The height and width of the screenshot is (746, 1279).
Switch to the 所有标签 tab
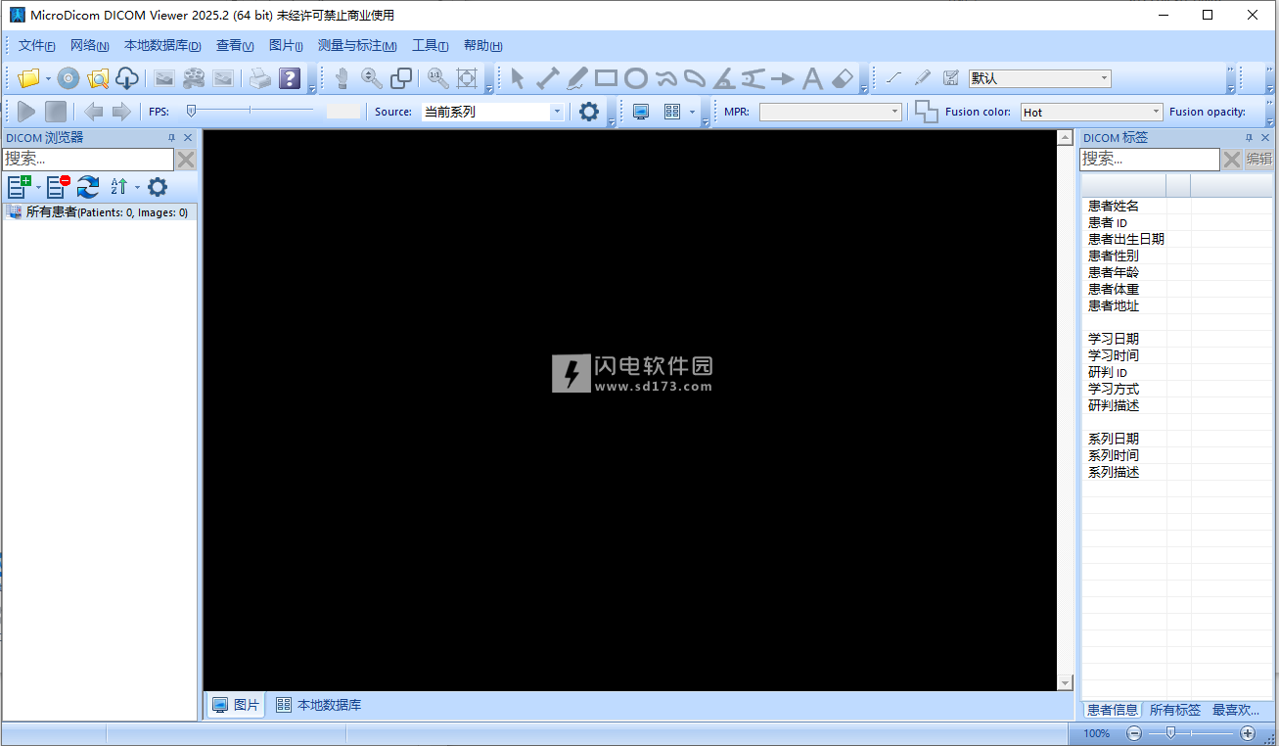1174,710
